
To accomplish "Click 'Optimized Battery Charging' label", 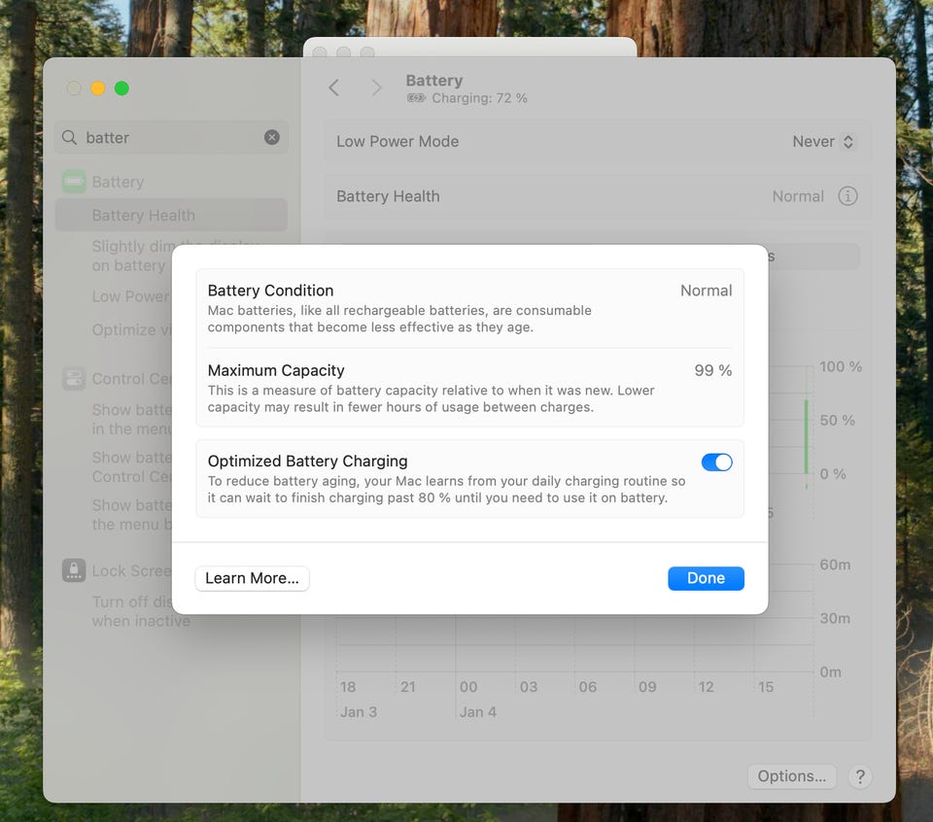I will tap(308, 461).
